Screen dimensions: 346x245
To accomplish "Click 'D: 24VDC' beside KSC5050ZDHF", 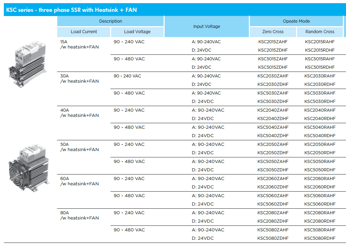I will point(203,170).
